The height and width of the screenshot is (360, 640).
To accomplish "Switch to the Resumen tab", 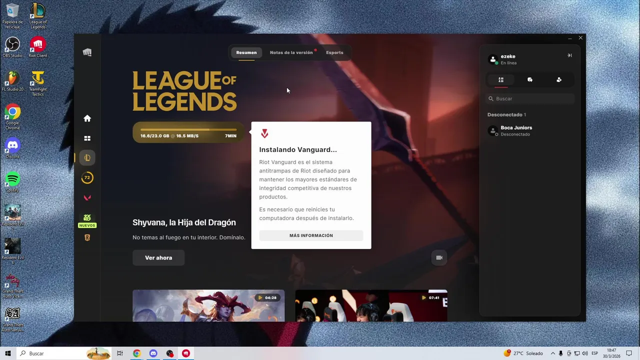I will [x=246, y=52].
